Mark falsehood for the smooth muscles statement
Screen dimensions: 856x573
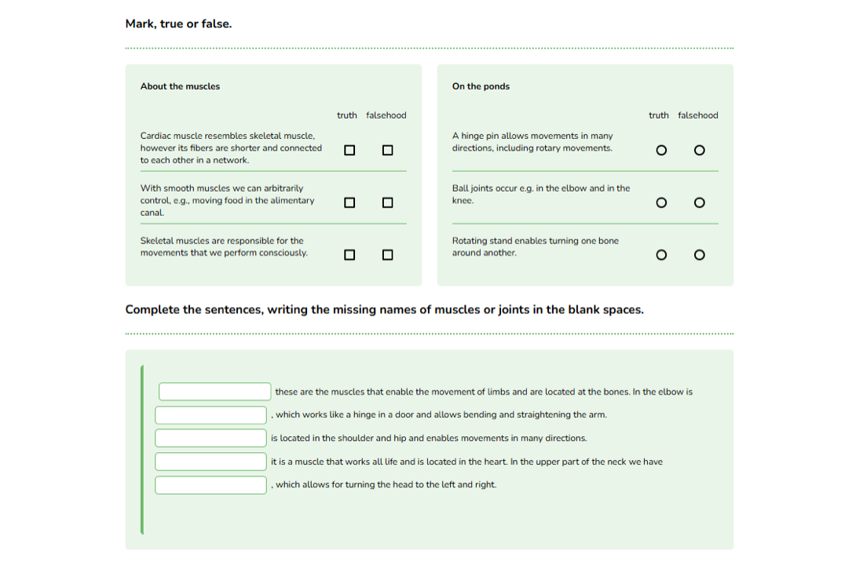[388, 203]
